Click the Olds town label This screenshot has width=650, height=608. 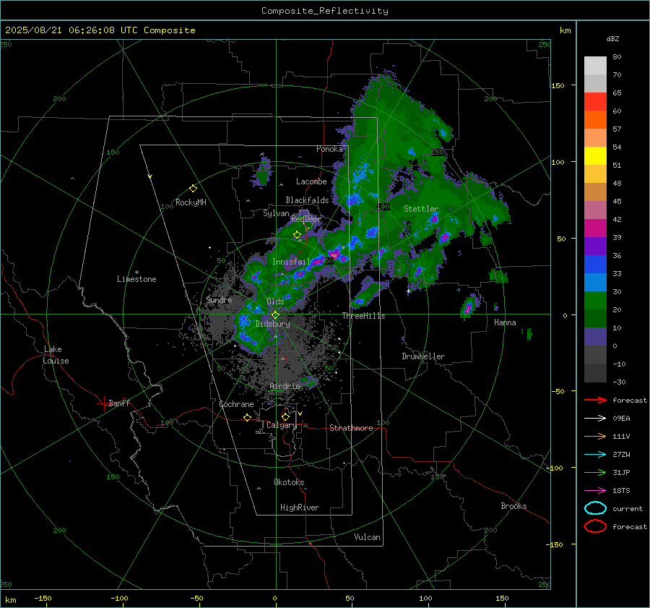click(x=275, y=301)
